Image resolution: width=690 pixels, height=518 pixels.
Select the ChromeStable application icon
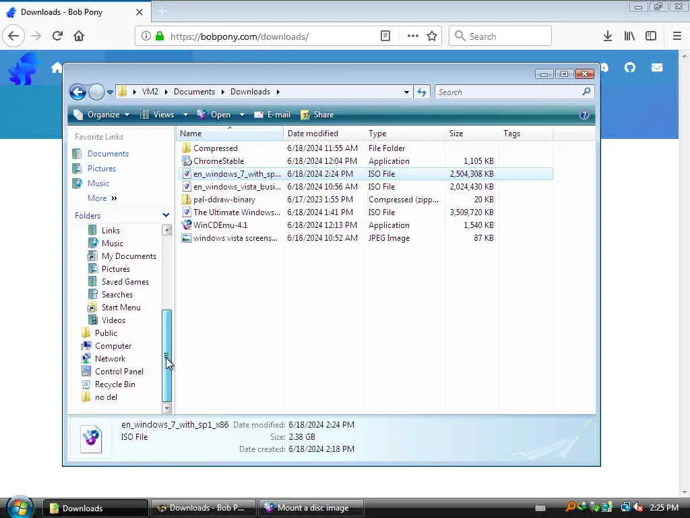point(187,161)
